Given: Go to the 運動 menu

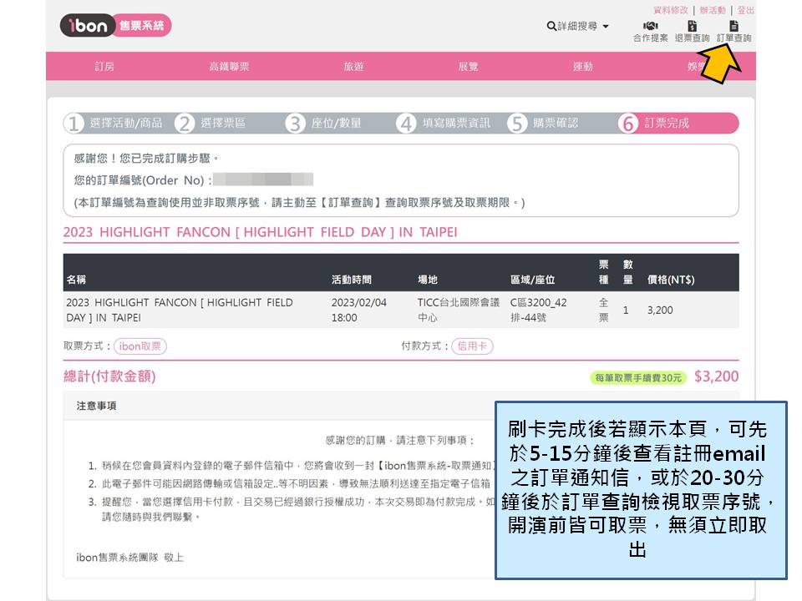Looking at the screenshot, I should click(x=582, y=67).
